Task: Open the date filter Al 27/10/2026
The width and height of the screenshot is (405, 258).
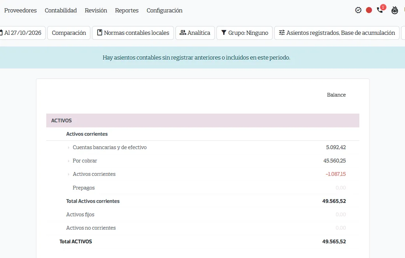Action: point(22,33)
